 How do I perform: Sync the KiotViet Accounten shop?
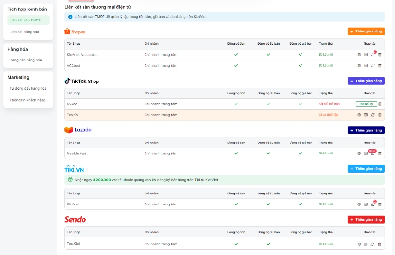373,55
